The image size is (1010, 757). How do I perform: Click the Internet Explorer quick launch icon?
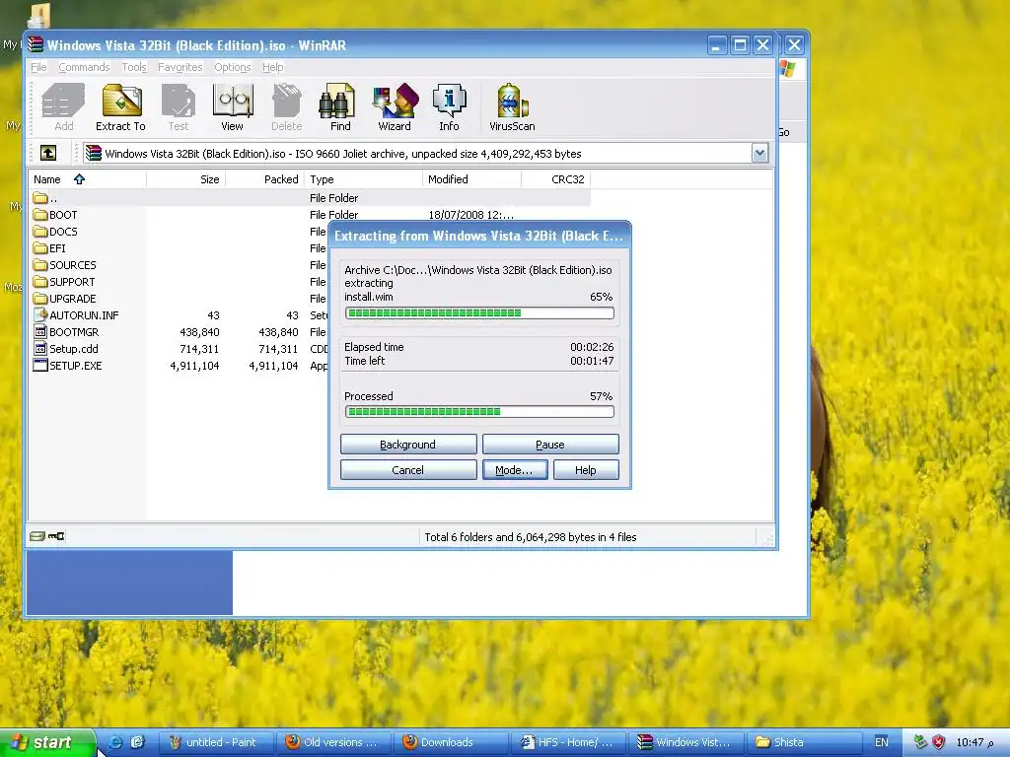[x=115, y=742]
